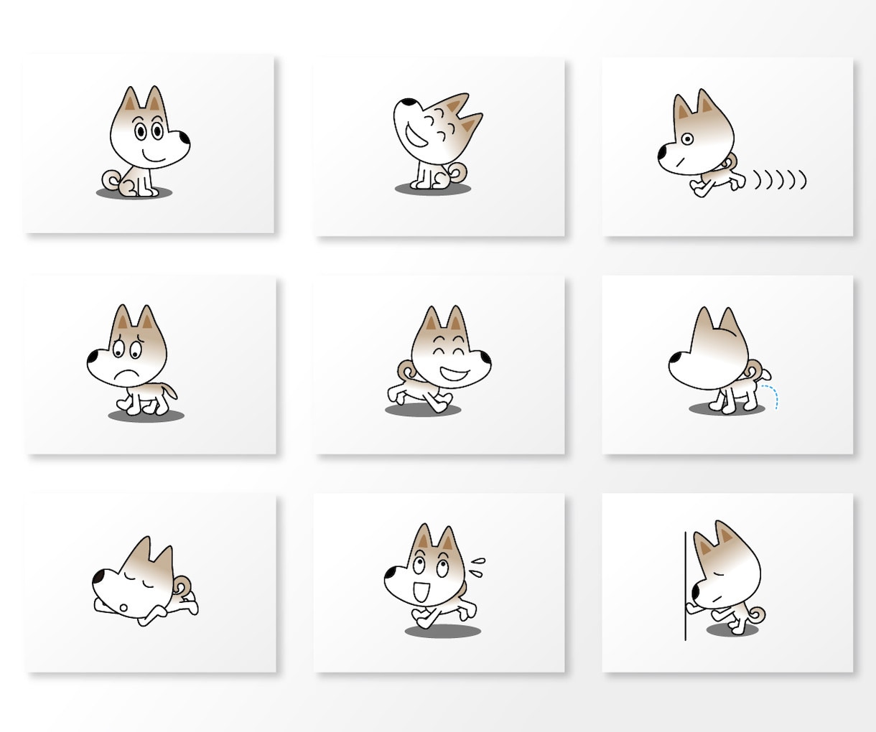Choose the running dog with motion lines
Image resolution: width=876 pixels, height=732 pixels.
(x=727, y=146)
